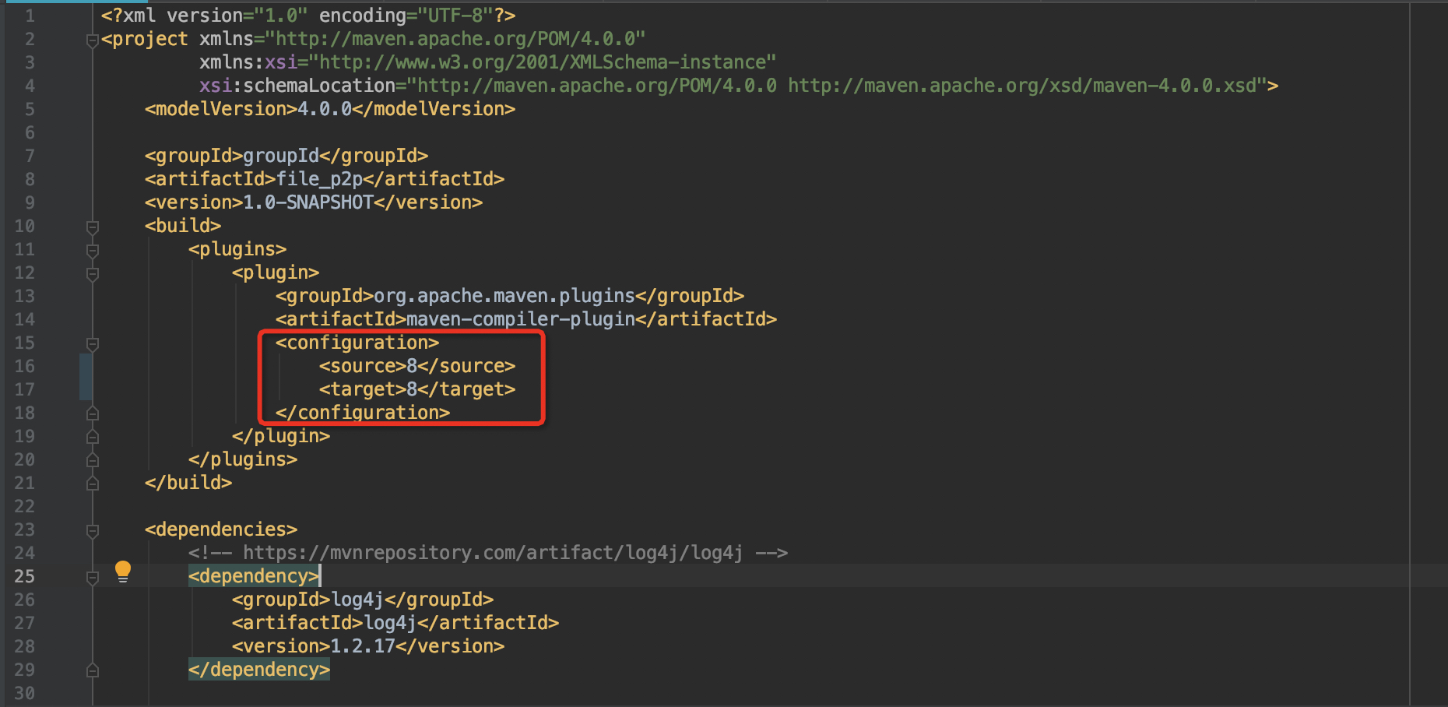This screenshot has height=707, width=1448.
Task: Click the log4j artifactId line
Action: (395, 623)
